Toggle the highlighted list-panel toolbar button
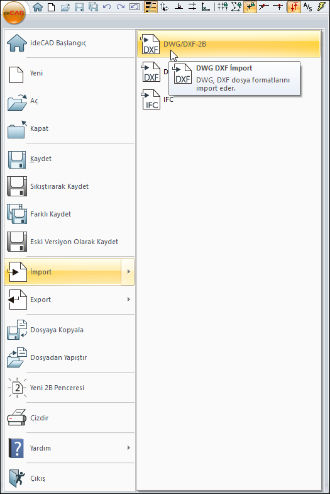Screen dimensions: 330x494 click(151, 7)
